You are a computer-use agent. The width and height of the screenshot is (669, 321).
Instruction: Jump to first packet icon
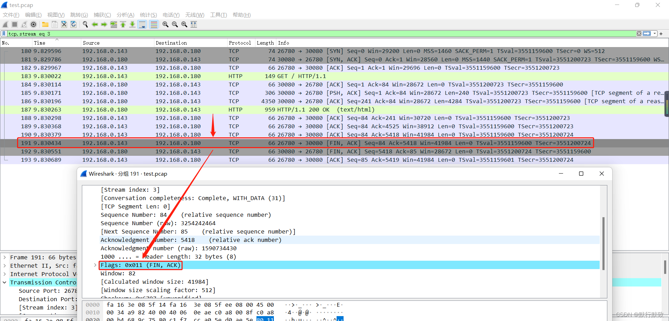coord(123,24)
